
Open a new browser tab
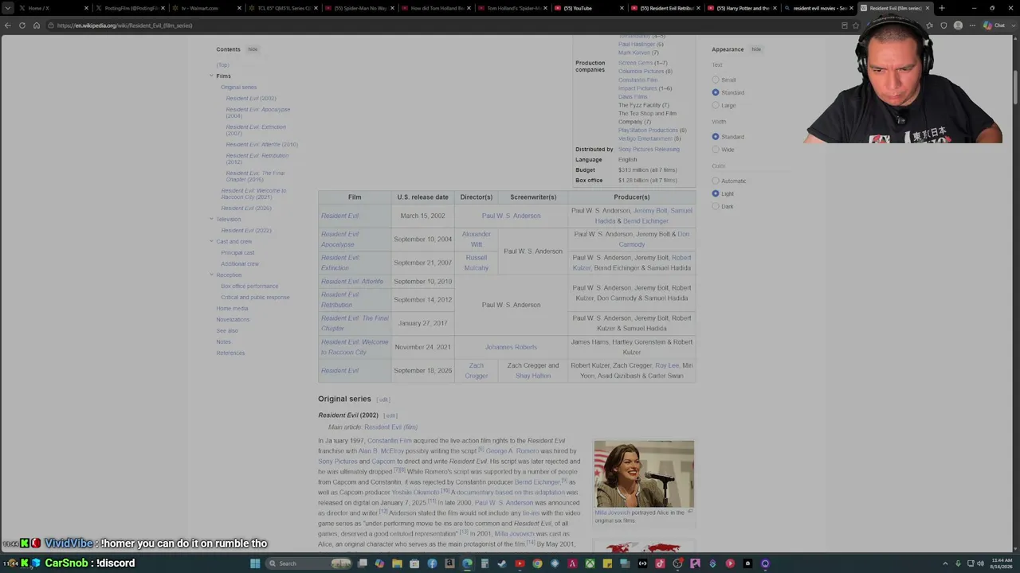(x=942, y=8)
